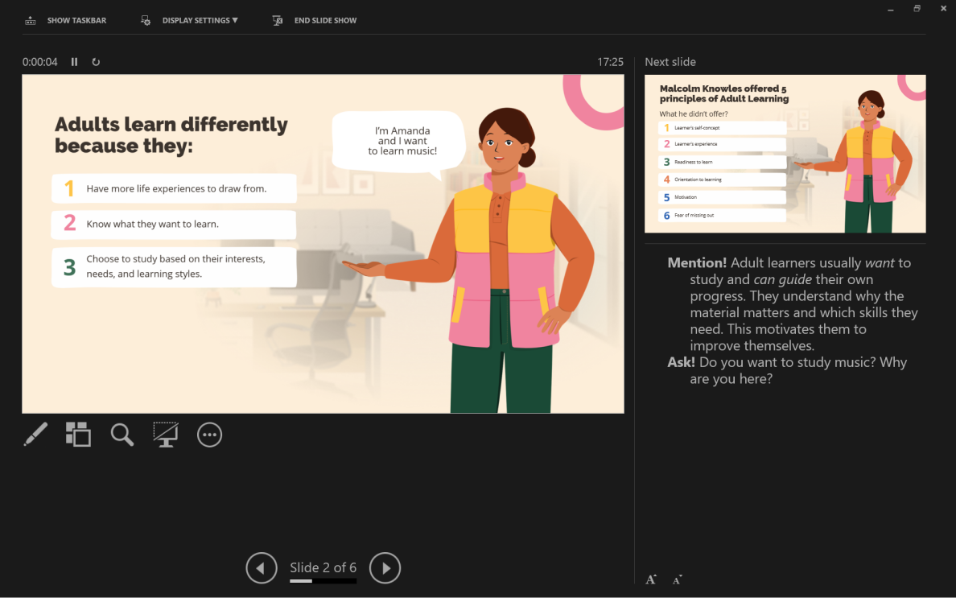Activate zoom into slide magnifier
The height and width of the screenshot is (598, 956).
point(122,435)
